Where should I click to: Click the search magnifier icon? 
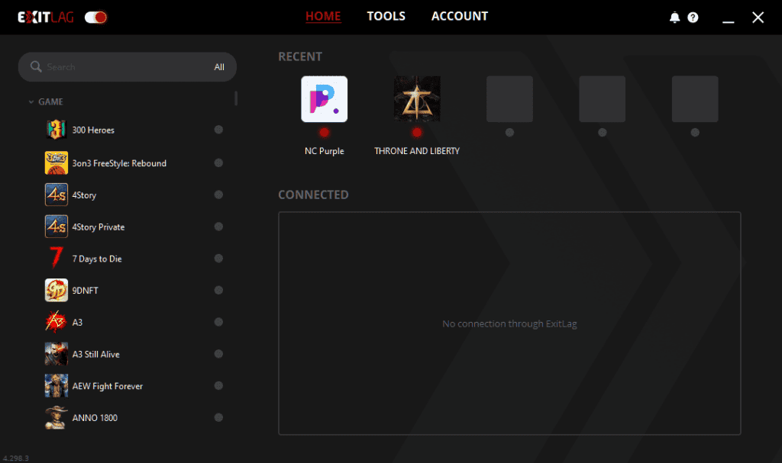tap(36, 66)
